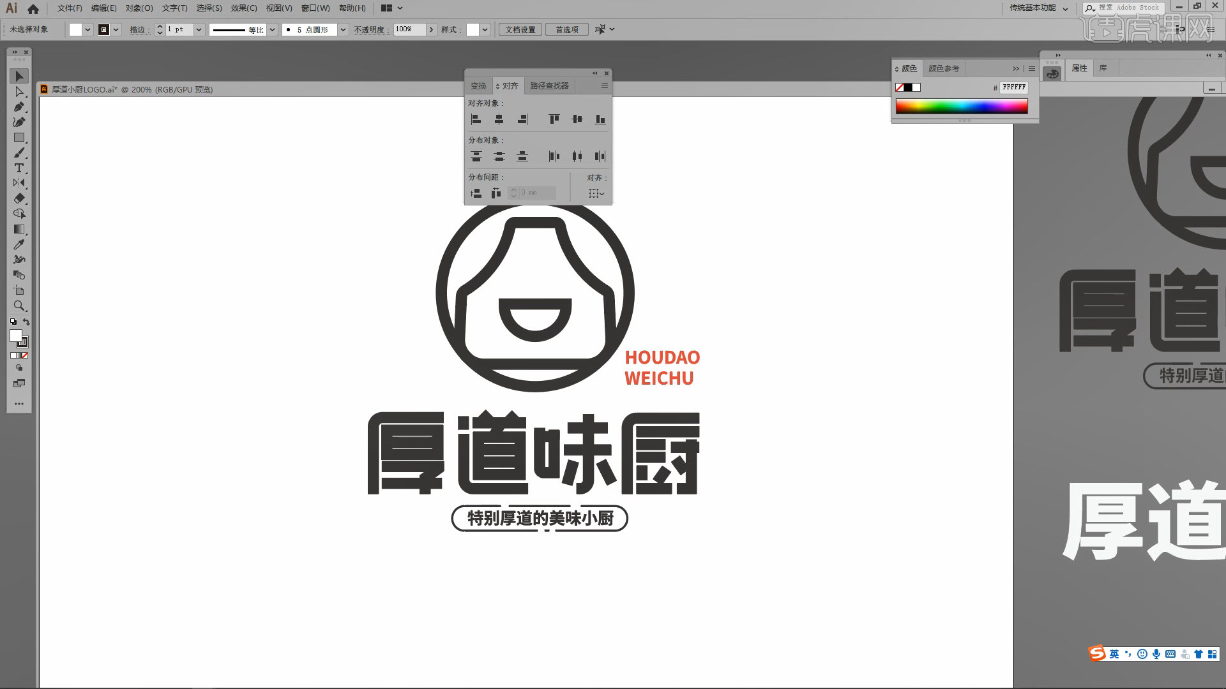Expand the 5点圆形 stroke profile dropdown
The height and width of the screenshot is (689, 1226).
pos(343,29)
